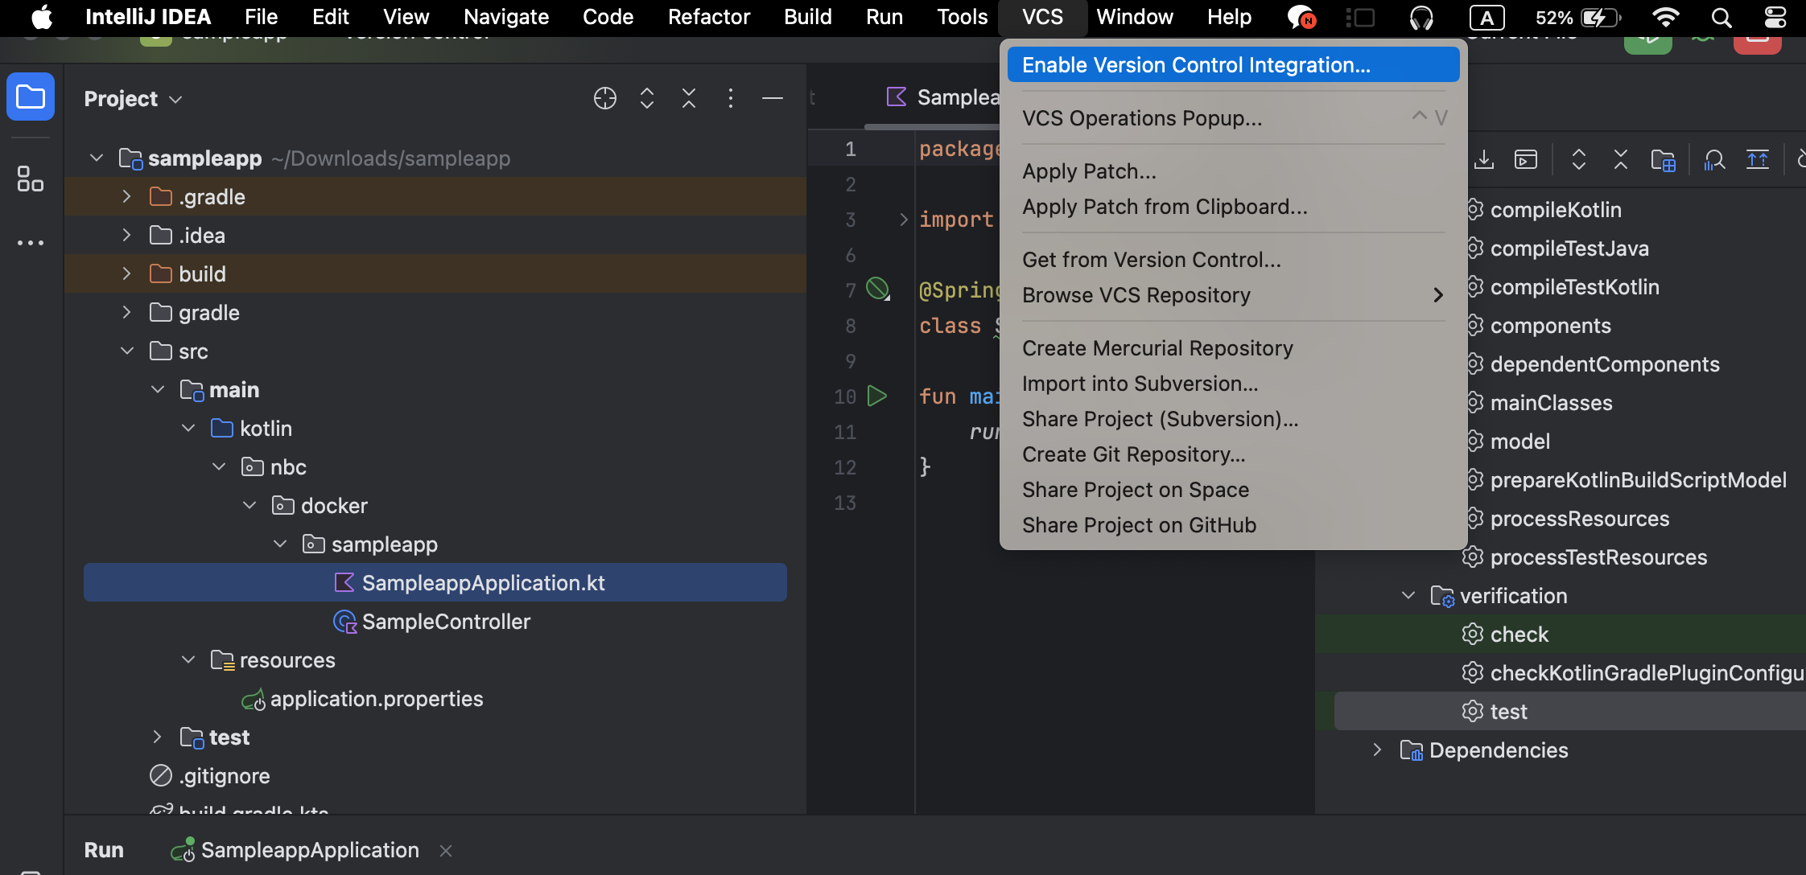
Task: Choose Create Mercurial Repository
Action: point(1233,348)
